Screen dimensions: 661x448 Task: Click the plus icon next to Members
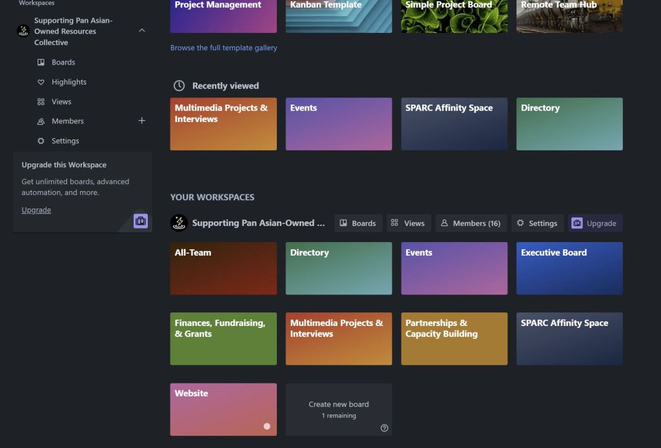click(x=142, y=121)
